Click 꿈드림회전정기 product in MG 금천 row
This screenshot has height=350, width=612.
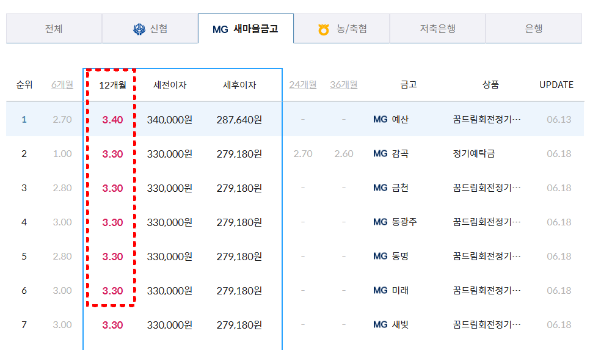[x=487, y=188]
